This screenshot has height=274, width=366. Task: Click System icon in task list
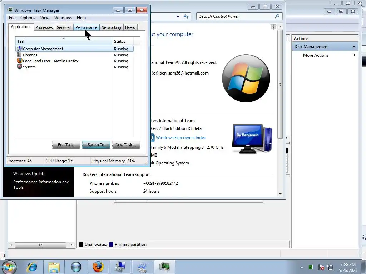[19, 67]
